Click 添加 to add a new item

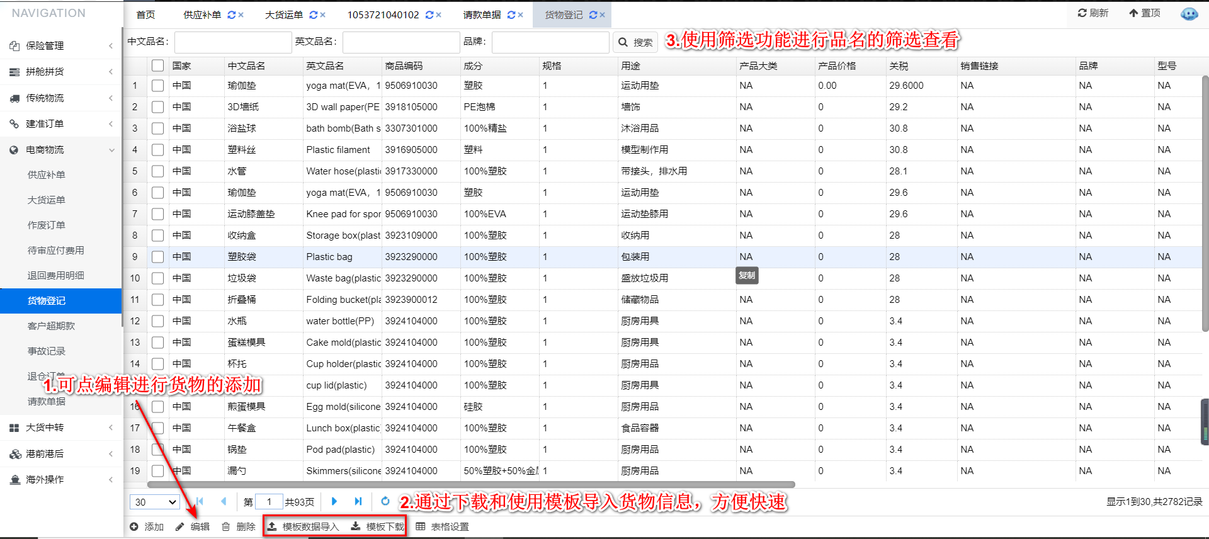(147, 526)
